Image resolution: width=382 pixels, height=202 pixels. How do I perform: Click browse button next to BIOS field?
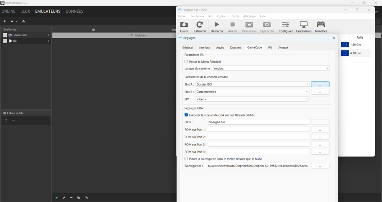(320, 122)
